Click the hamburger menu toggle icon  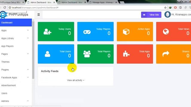[x=38, y=15]
